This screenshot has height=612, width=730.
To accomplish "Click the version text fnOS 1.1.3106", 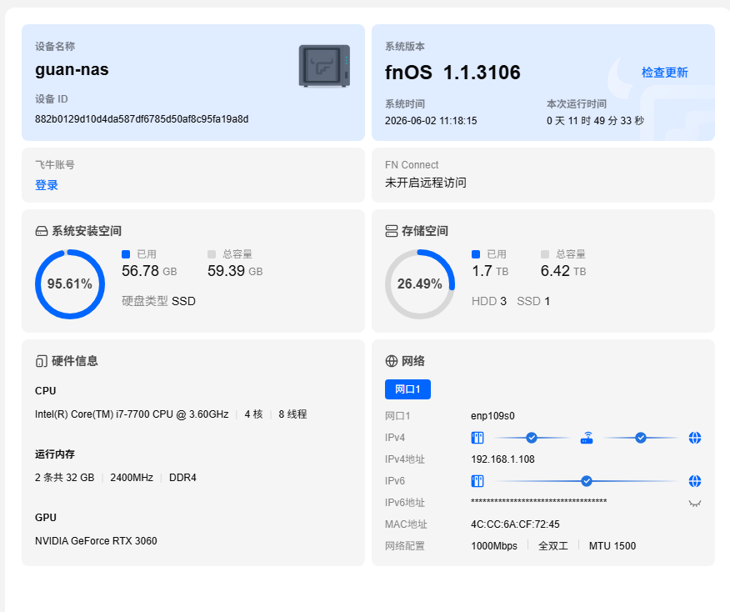I will [x=452, y=73].
